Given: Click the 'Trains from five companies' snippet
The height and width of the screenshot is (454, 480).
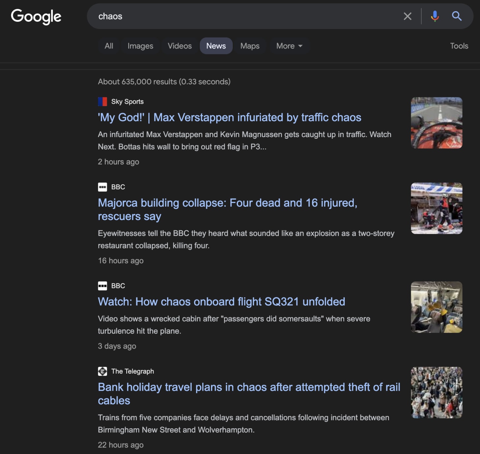Looking at the screenshot, I should (244, 424).
